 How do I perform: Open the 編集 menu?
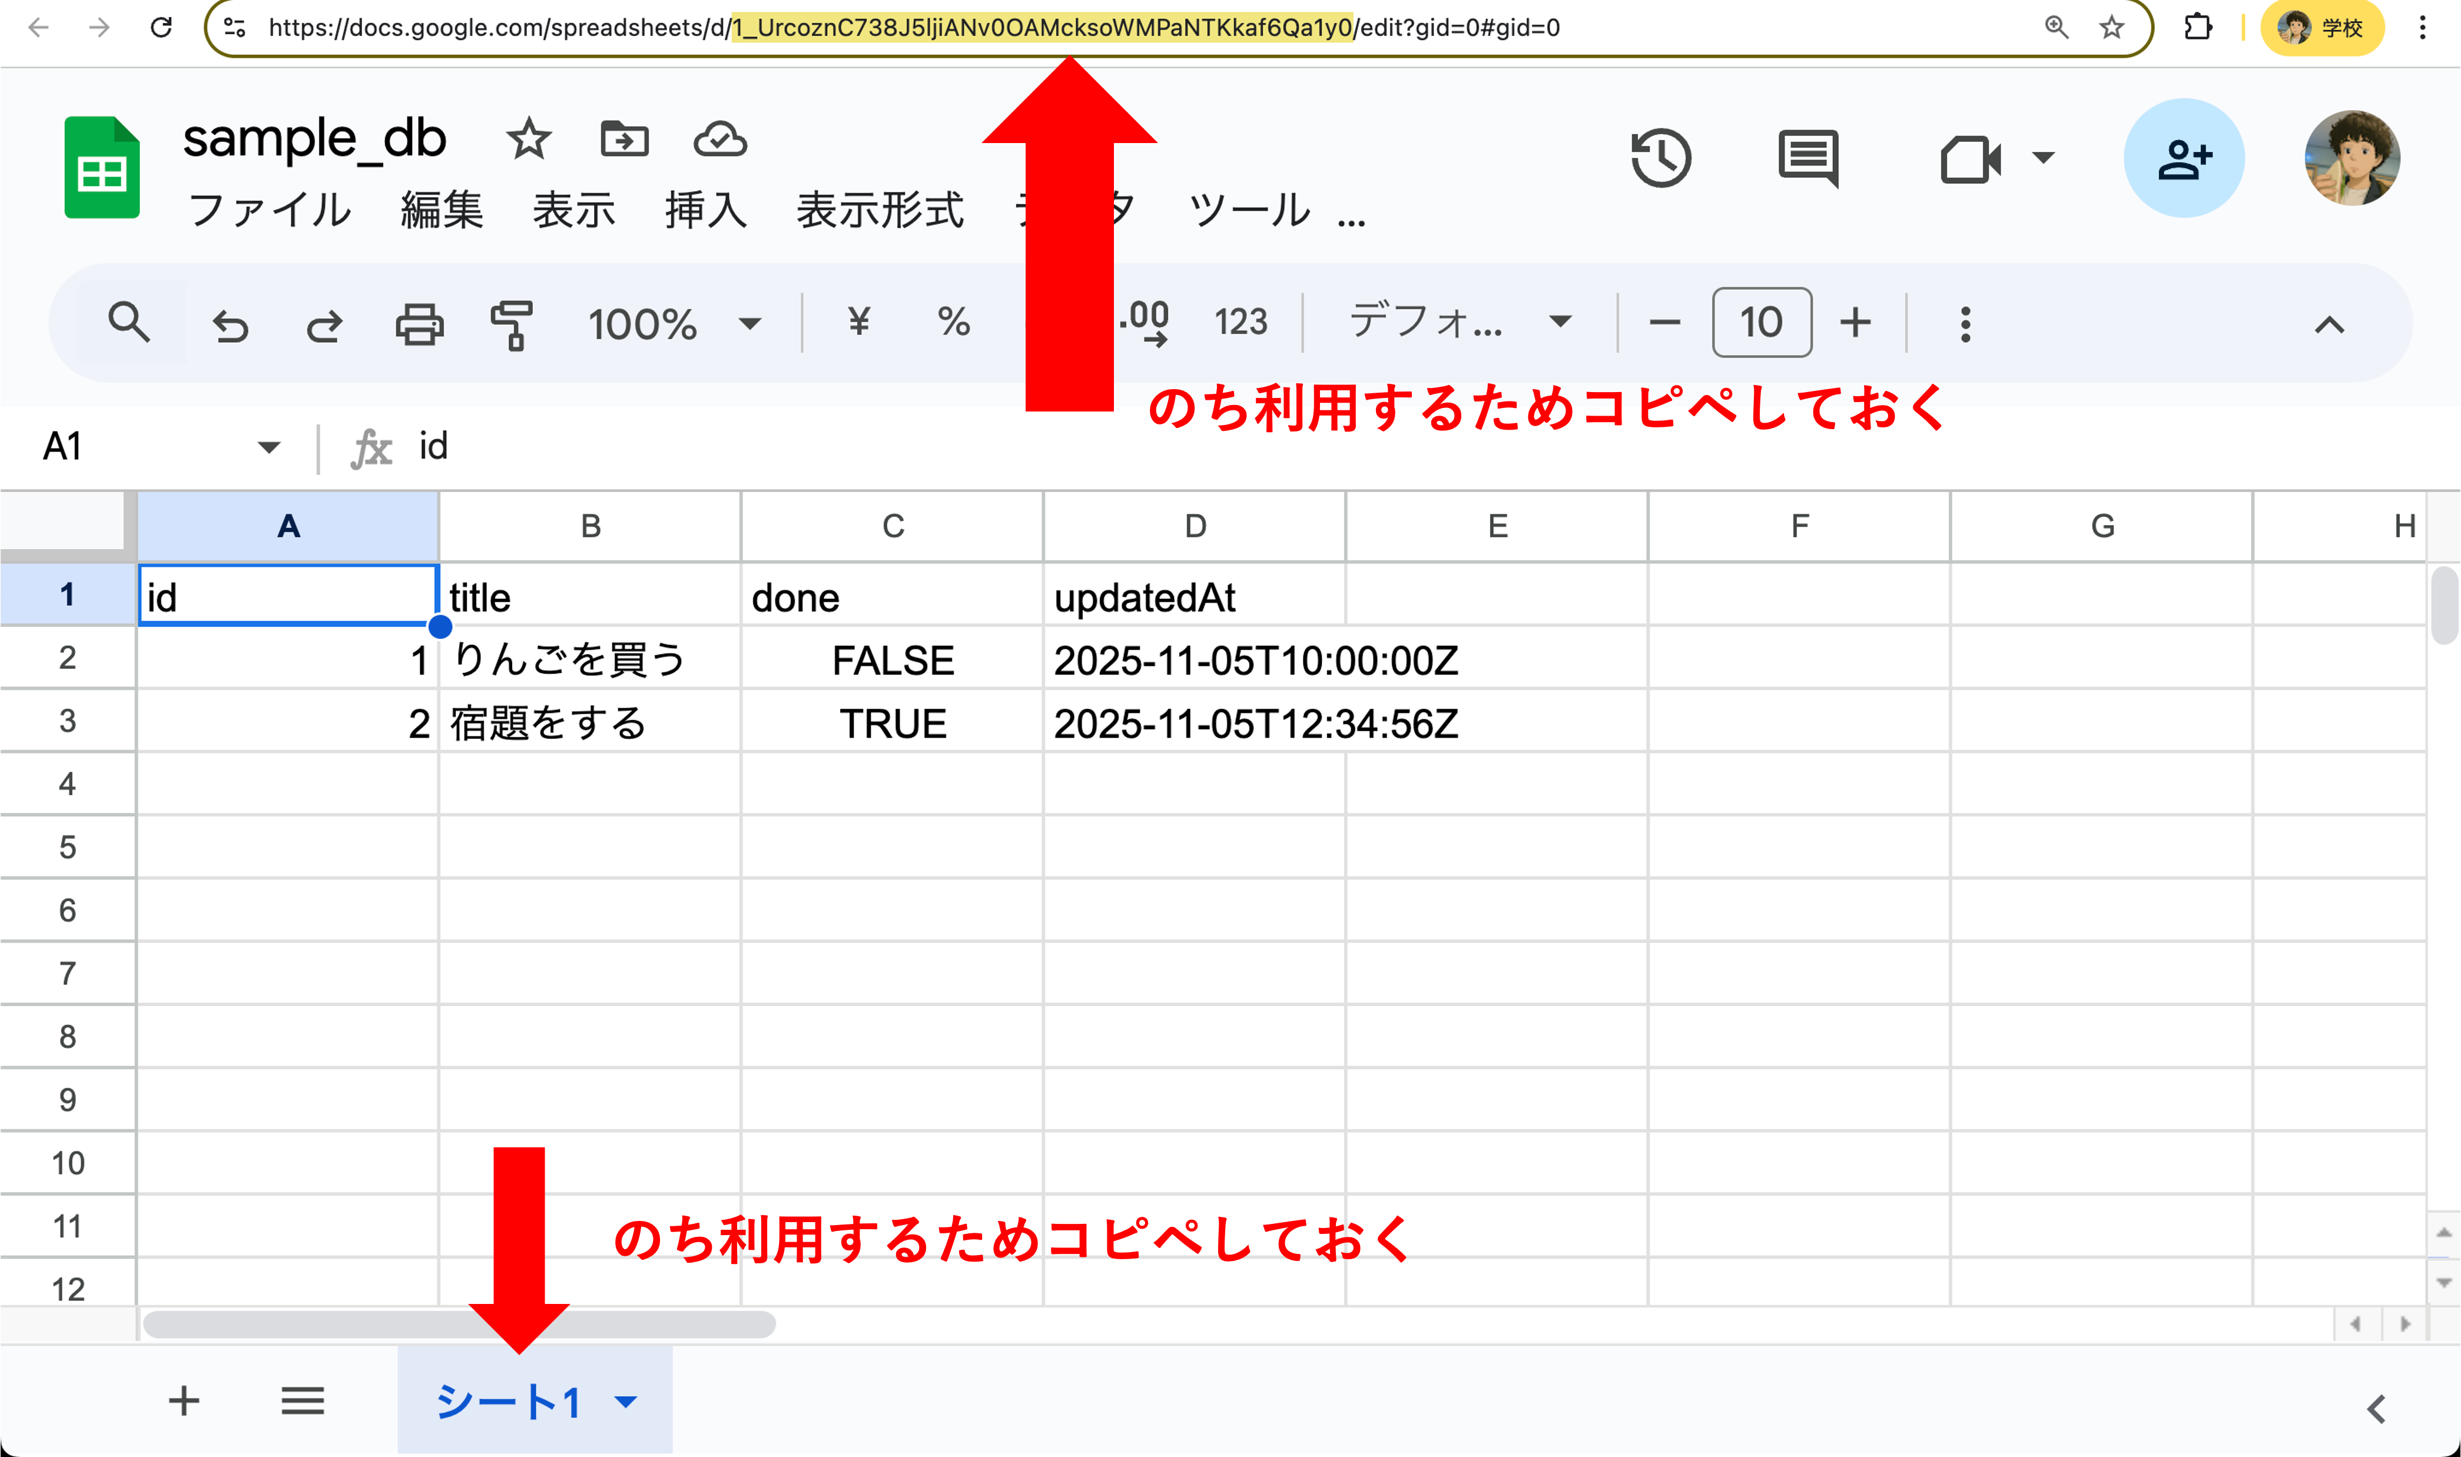pyautogui.click(x=442, y=210)
